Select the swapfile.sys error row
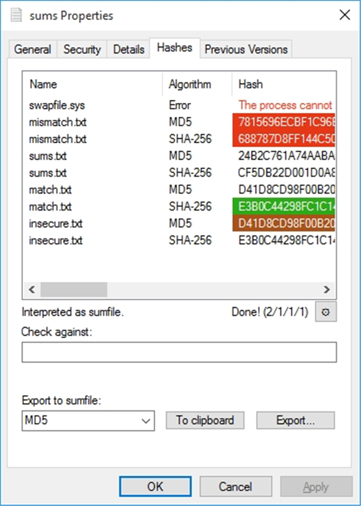 click(57, 105)
